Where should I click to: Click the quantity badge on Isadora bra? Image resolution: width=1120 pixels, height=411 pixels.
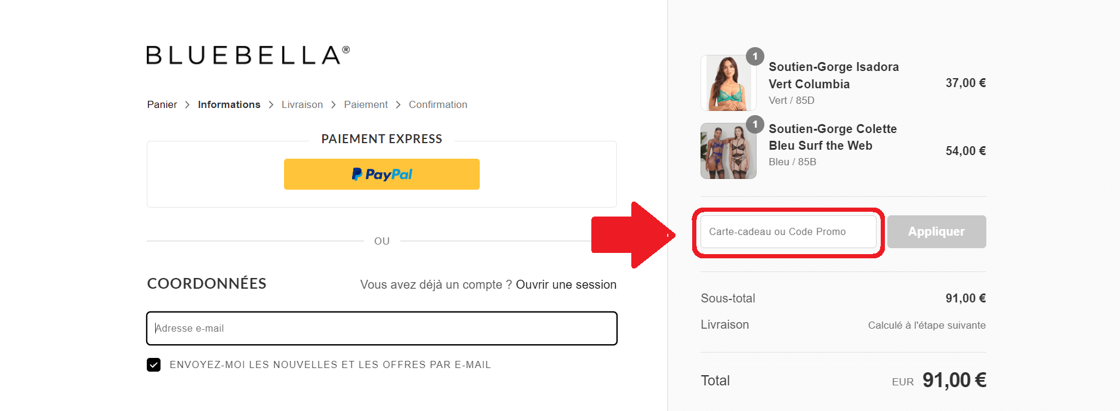(x=754, y=56)
